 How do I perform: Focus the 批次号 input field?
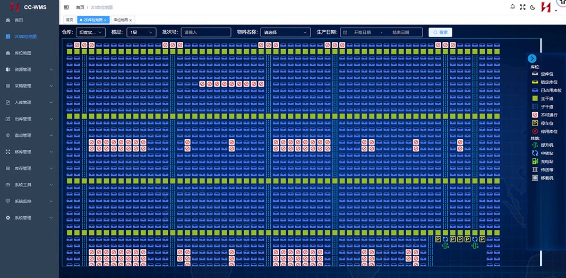(x=206, y=32)
